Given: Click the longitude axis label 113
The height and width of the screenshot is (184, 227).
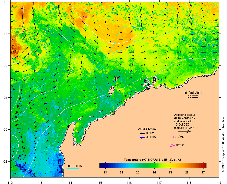Looking at the screenshot, I should (40, 183).
